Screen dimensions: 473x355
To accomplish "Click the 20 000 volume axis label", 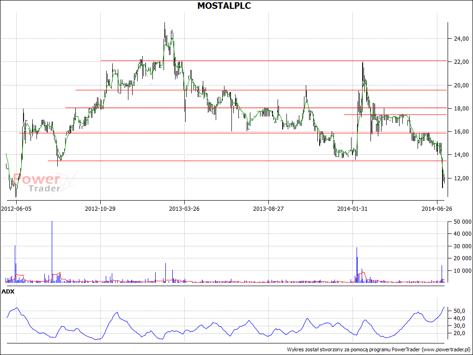I will tap(462, 258).
